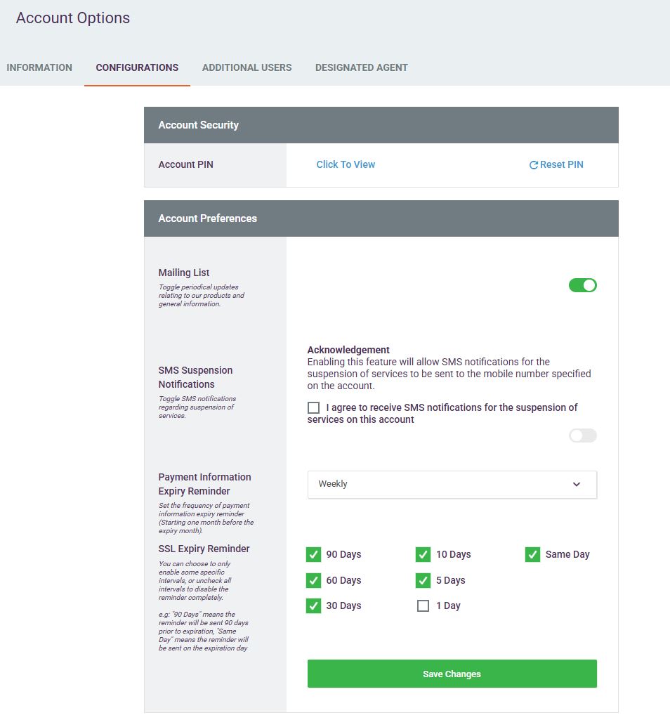The height and width of the screenshot is (720, 670).
Task: Uncheck the 30 Days reminder checkbox
Action: [313, 606]
